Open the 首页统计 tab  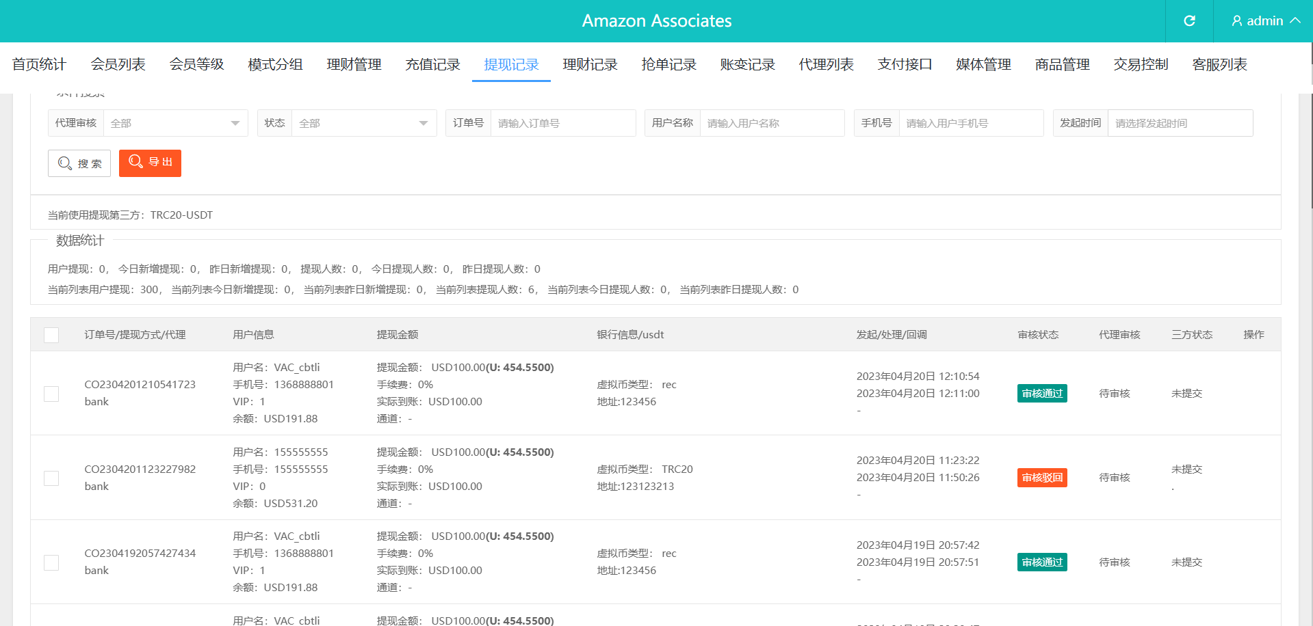[x=39, y=64]
